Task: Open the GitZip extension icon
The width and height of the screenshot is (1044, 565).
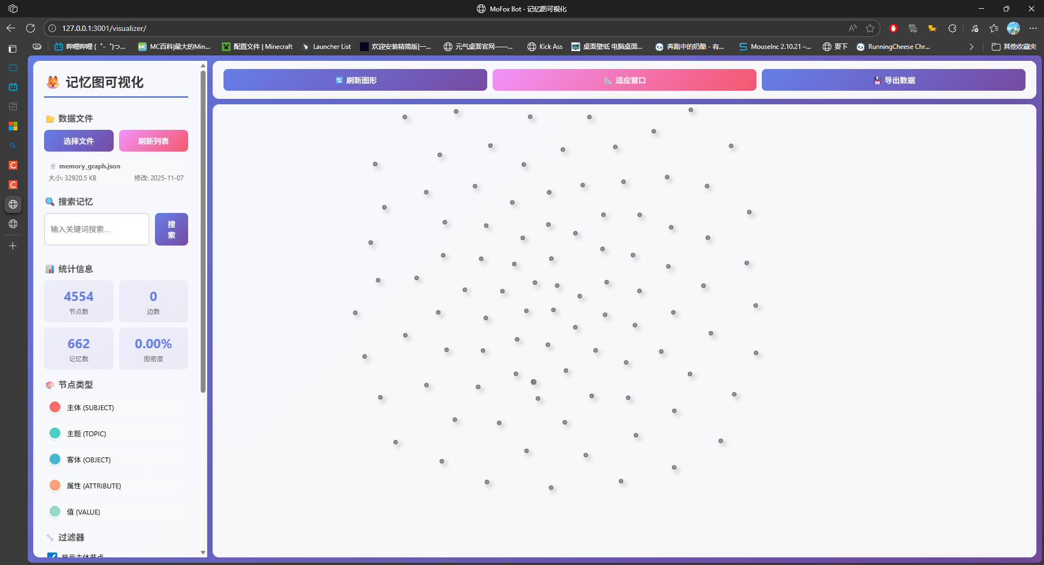Action: (913, 28)
